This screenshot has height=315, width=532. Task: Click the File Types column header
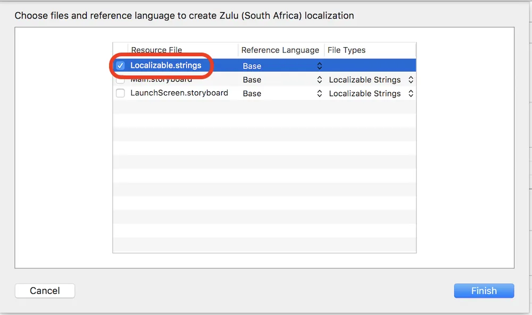[346, 50]
